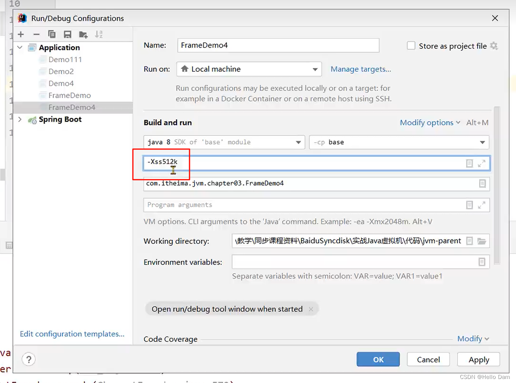Move configuration into a new folder
The width and height of the screenshot is (516, 383).
tap(83, 34)
